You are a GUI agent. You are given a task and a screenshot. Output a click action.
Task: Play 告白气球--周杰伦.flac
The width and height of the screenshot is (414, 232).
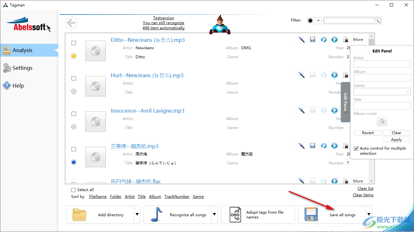pyautogui.click(x=334, y=181)
